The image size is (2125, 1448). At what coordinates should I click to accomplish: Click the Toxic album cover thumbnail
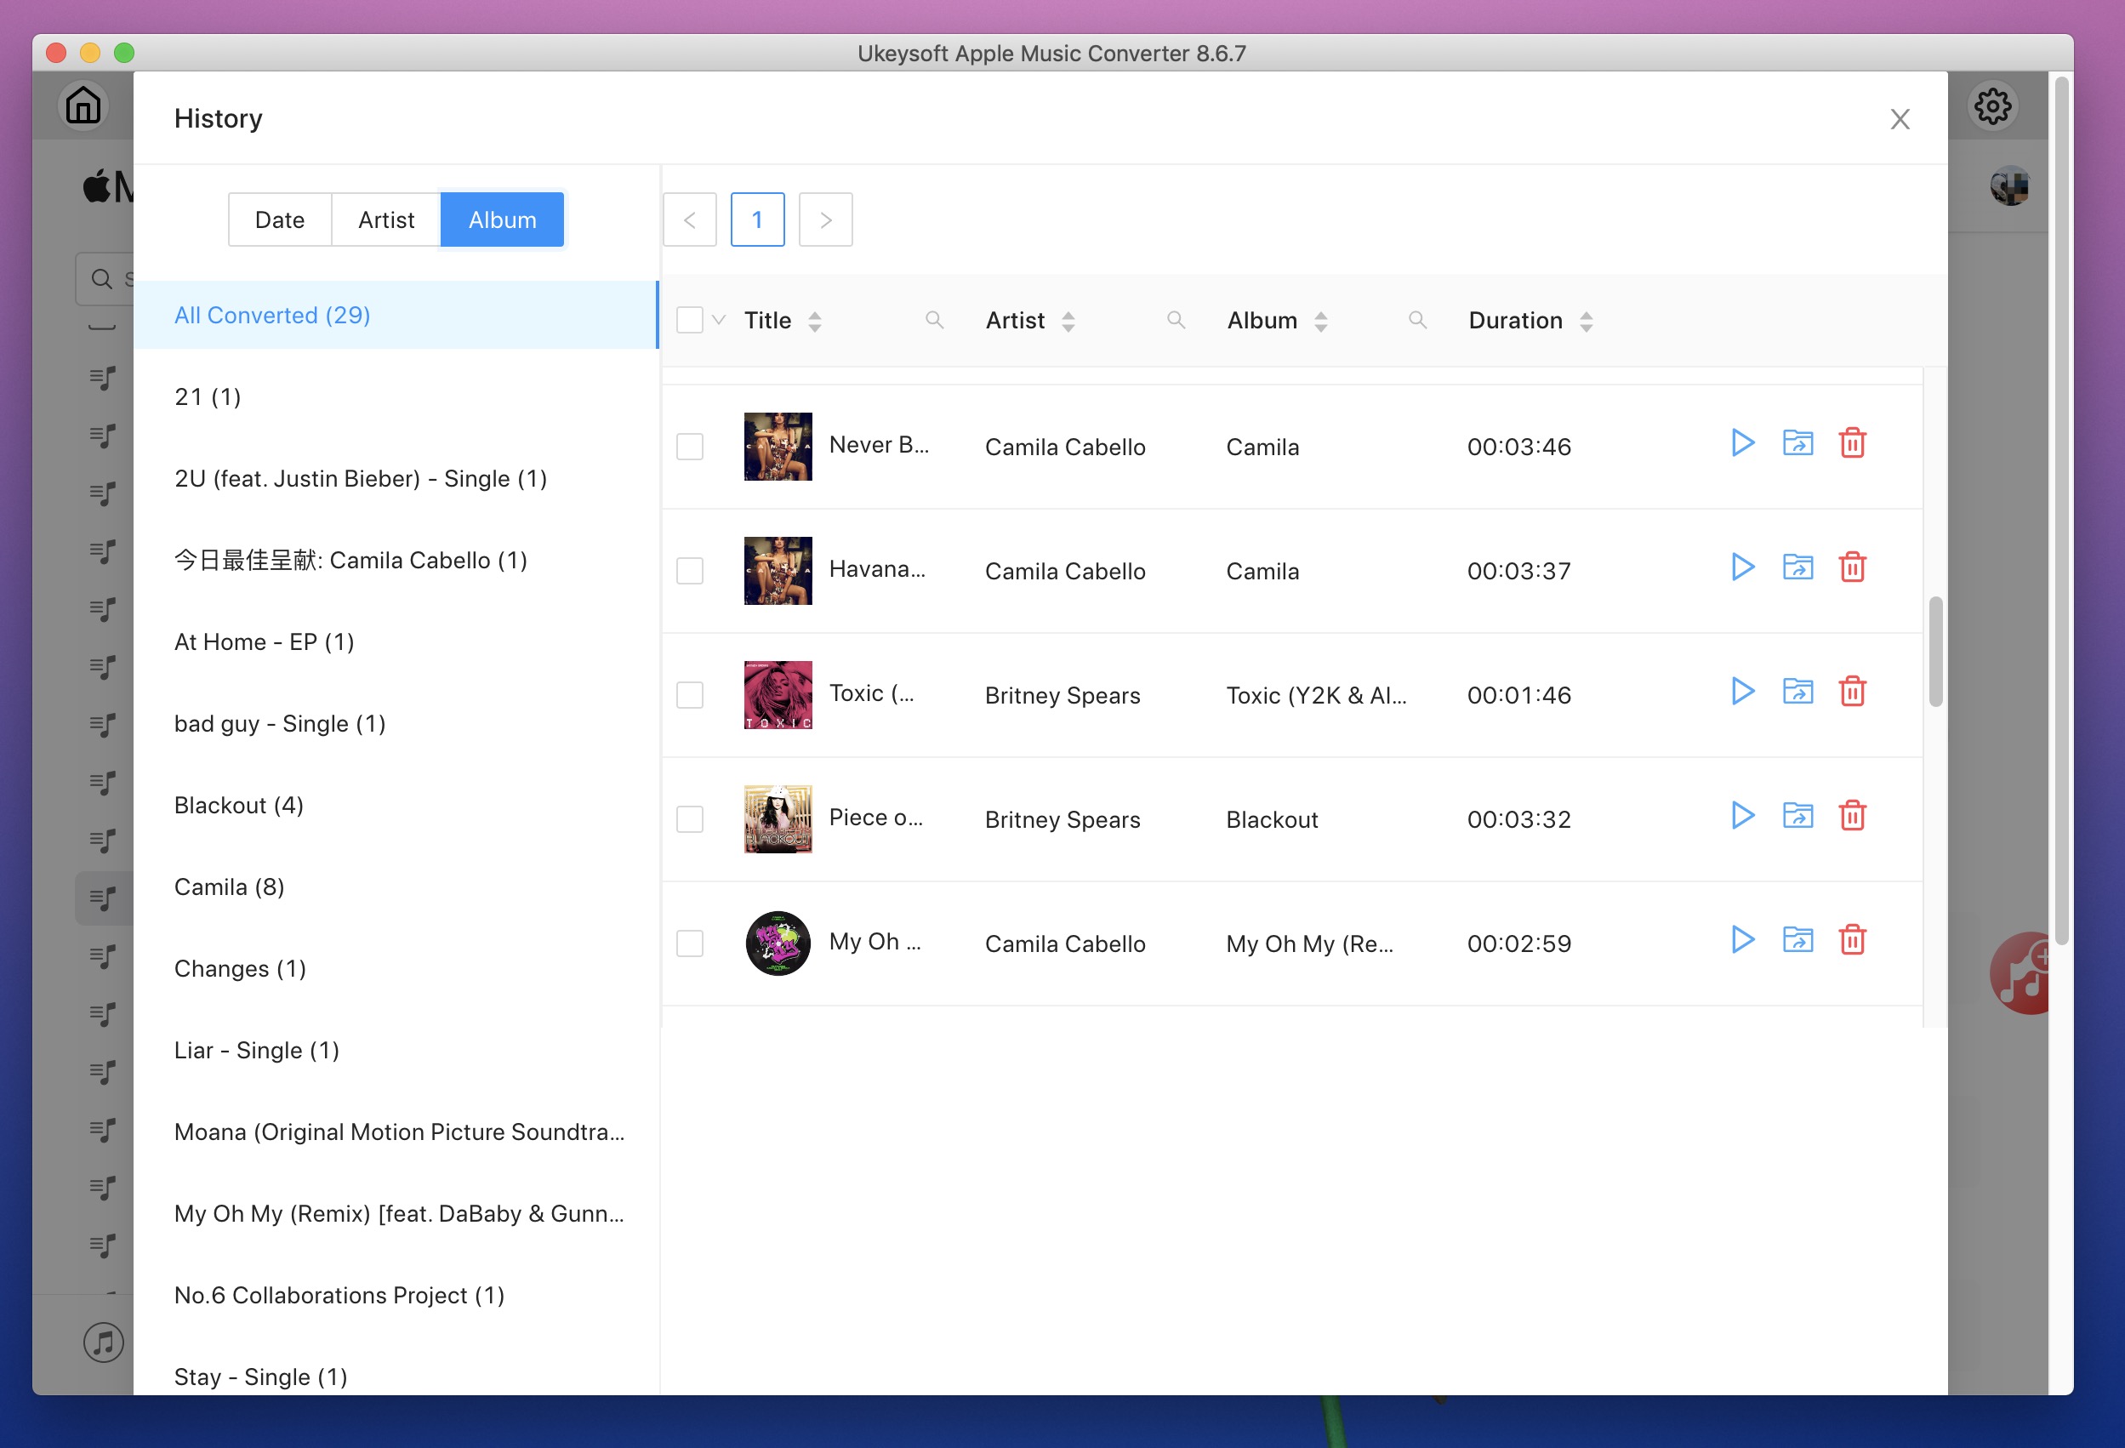click(778, 695)
